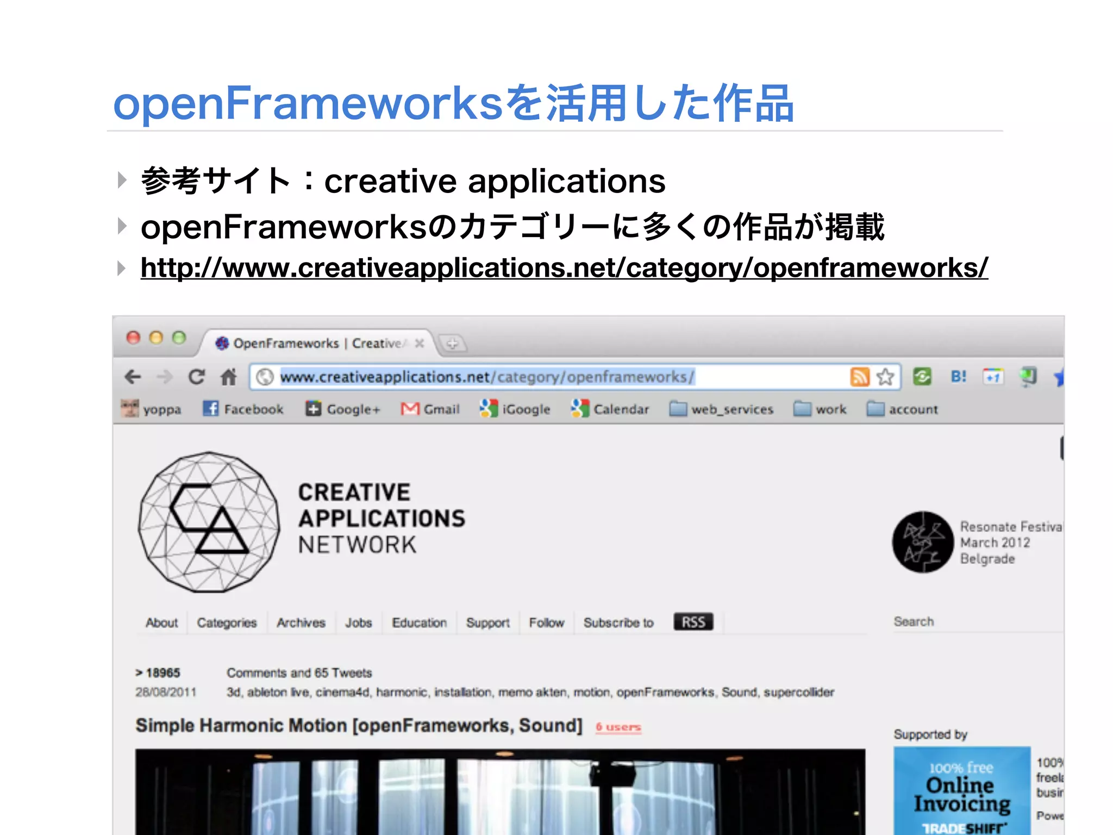Open the Education menu item
The height and width of the screenshot is (835, 1113).
[x=420, y=622]
